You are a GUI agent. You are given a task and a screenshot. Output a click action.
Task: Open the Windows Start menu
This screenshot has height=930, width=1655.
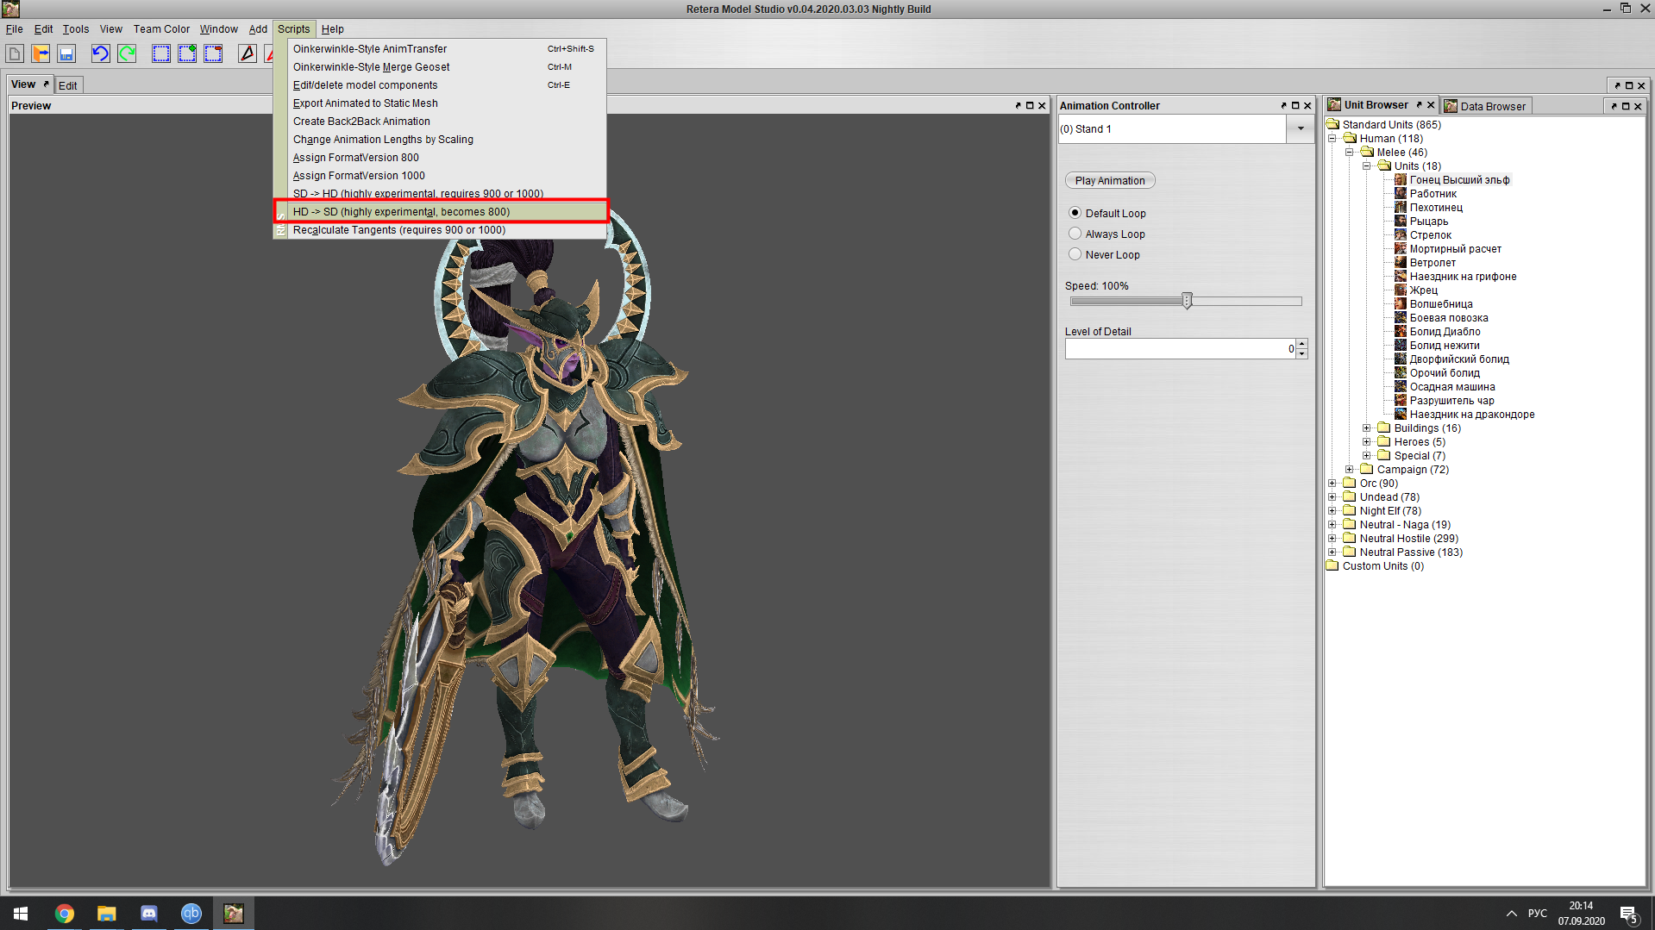21,913
